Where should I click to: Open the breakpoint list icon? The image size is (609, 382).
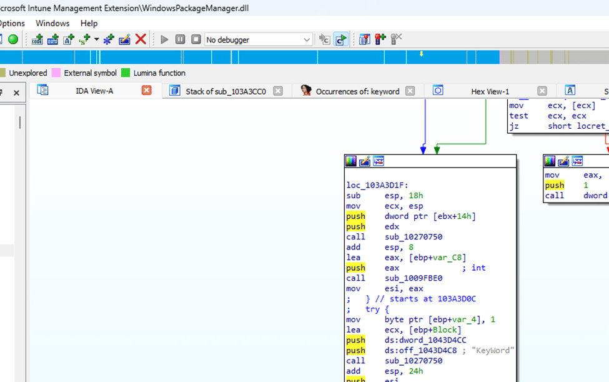[x=364, y=39]
